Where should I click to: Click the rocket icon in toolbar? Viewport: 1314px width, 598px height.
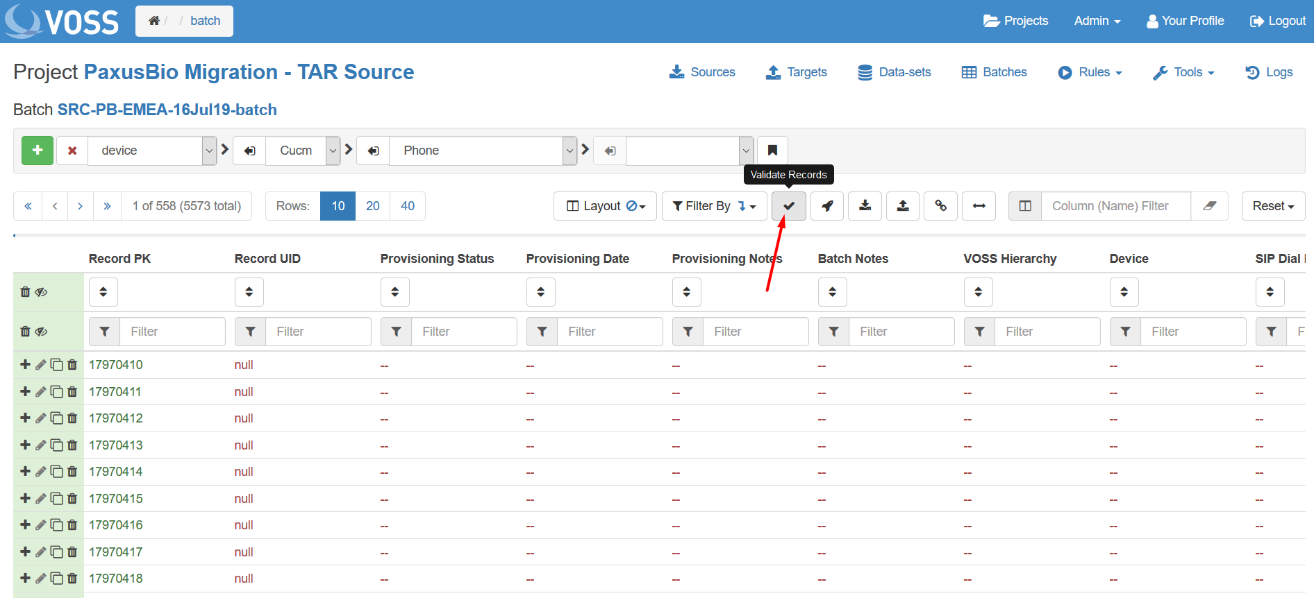click(827, 206)
